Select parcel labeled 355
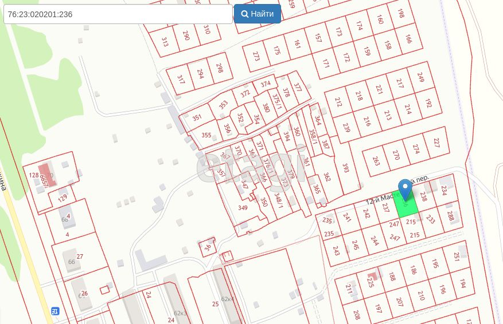Image resolution: width=503 pixels, height=324 pixels. click(206, 135)
